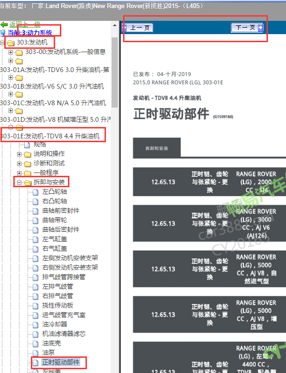The width and height of the screenshot is (286, 373).
Task: Open the 进气歧管充气室 page icon
Action: coord(35,315)
